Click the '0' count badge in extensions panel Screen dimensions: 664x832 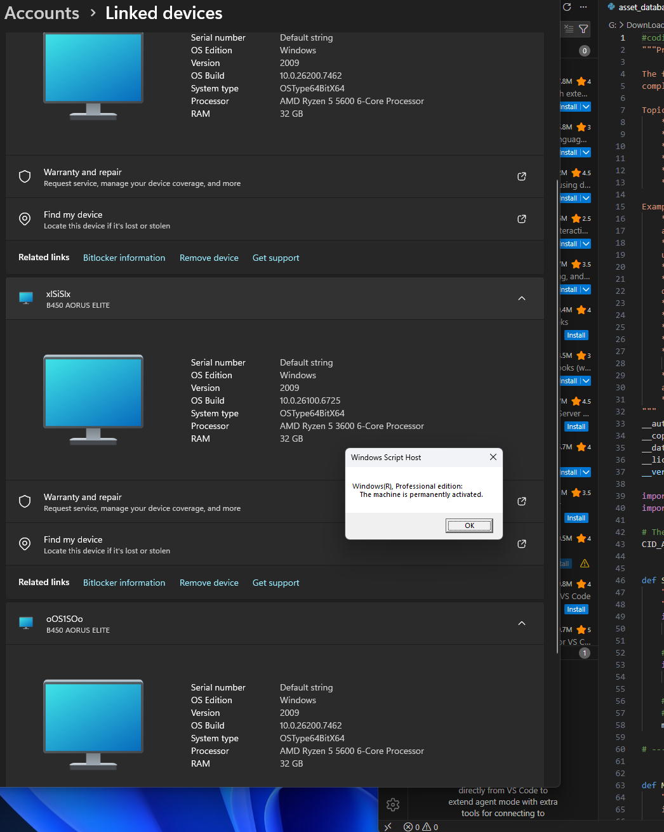585,51
